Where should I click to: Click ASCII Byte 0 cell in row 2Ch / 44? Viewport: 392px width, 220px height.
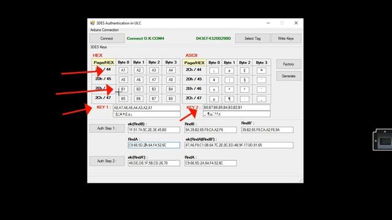tap(214, 71)
